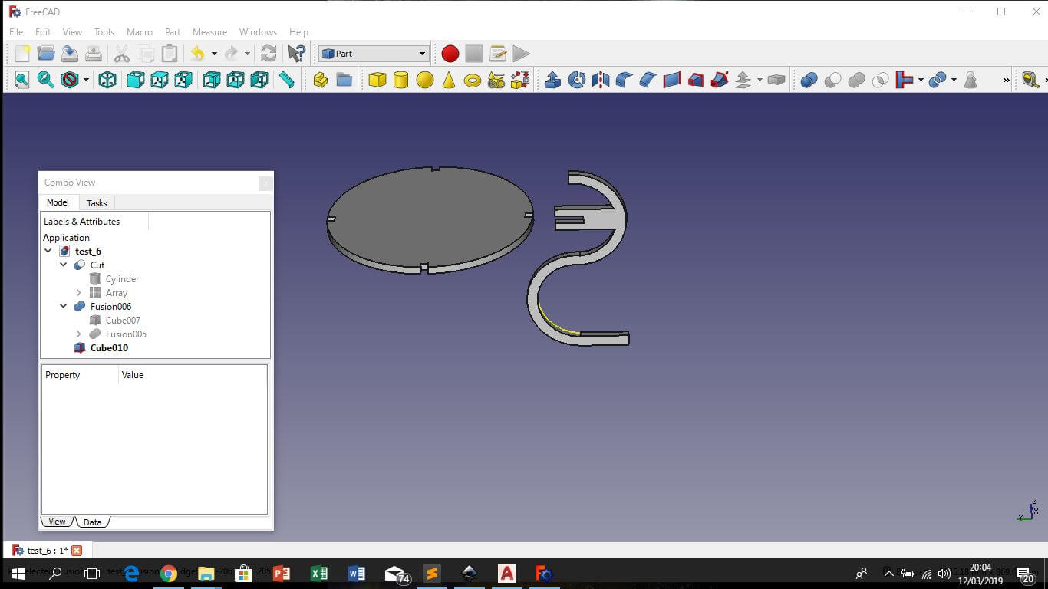This screenshot has width=1048, height=589.
Task: Open the Loft tool
Action: (696, 80)
